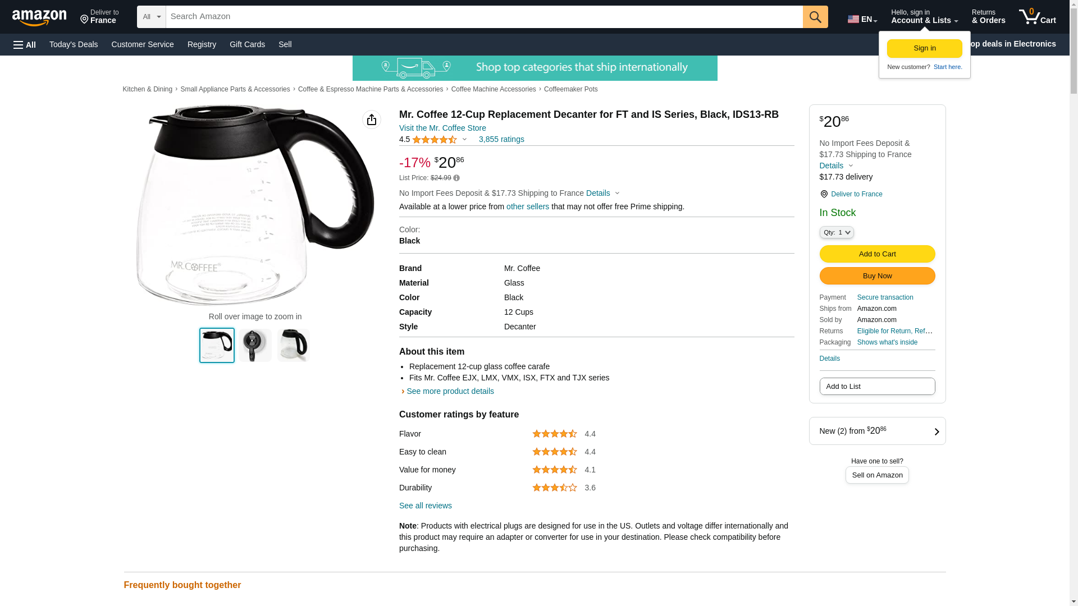
Task: Open the search category All dropdown
Action: click(151, 17)
